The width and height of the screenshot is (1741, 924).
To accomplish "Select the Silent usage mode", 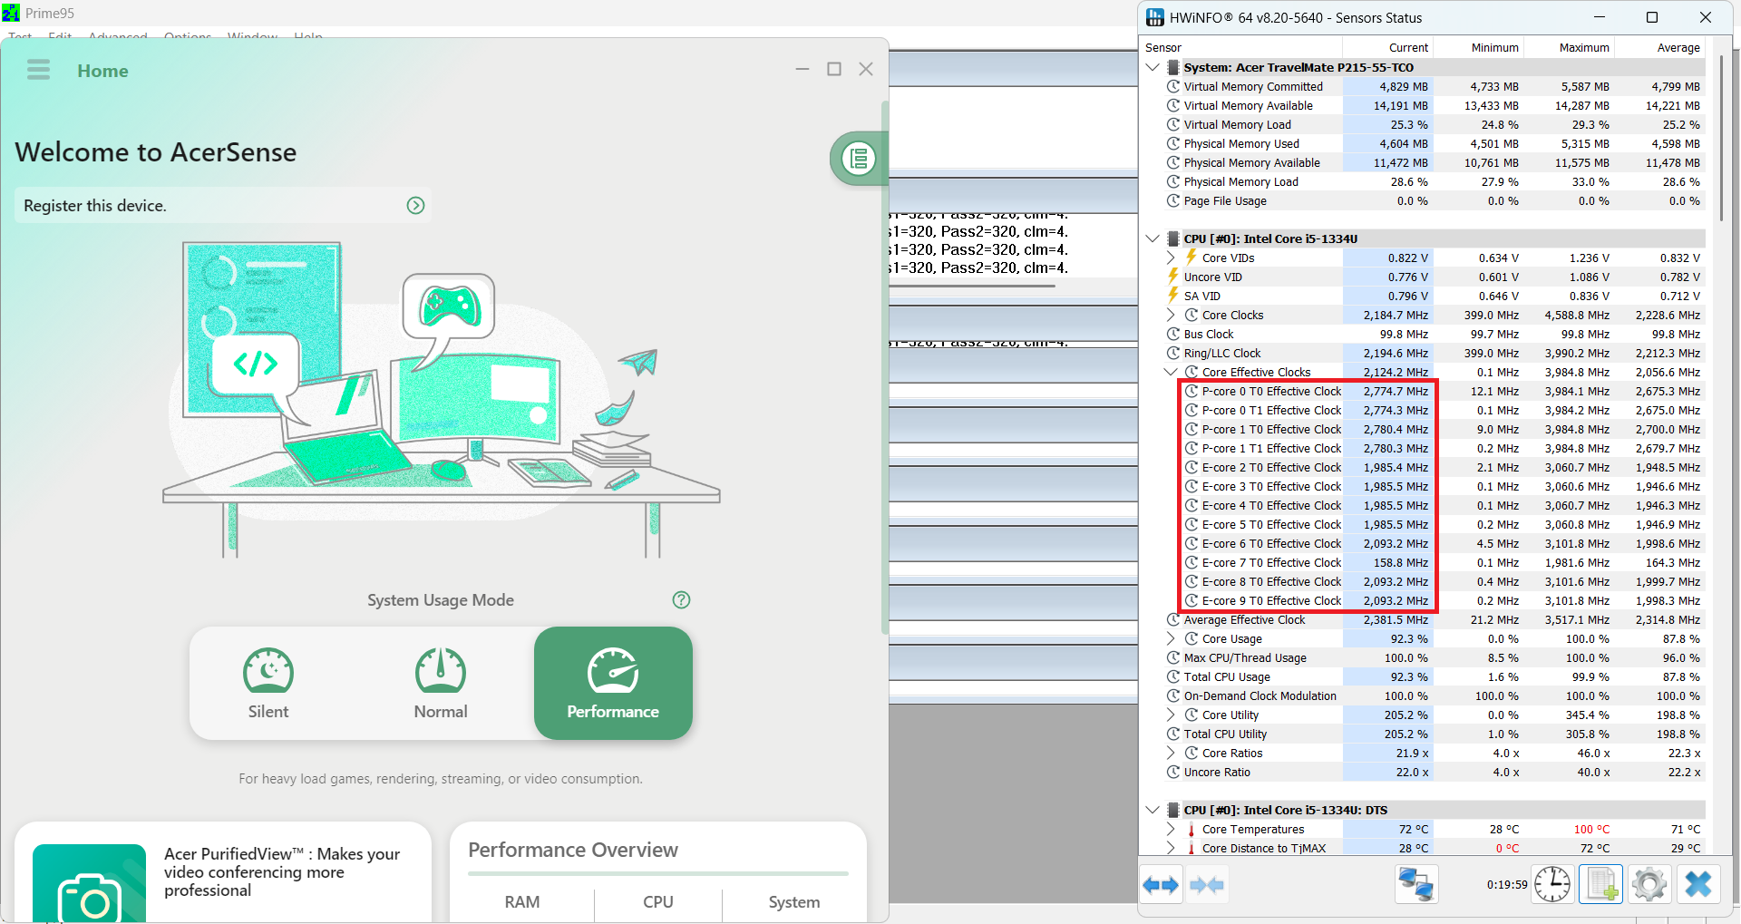I will 268,684.
